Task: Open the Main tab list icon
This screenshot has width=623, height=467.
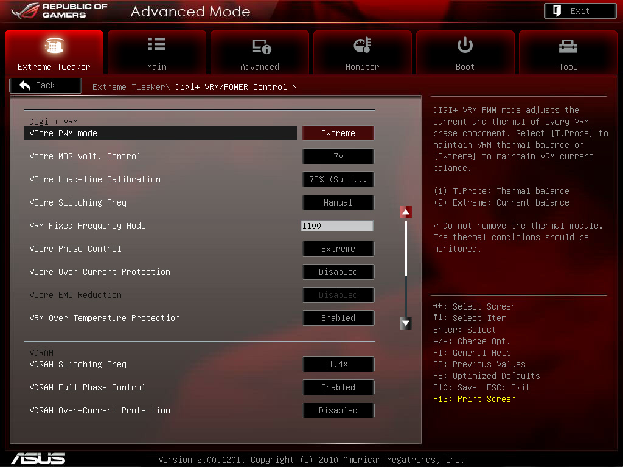Action: [156, 45]
